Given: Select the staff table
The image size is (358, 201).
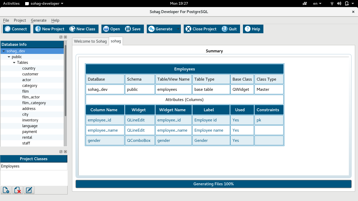Looking at the screenshot, I should point(26,143).
